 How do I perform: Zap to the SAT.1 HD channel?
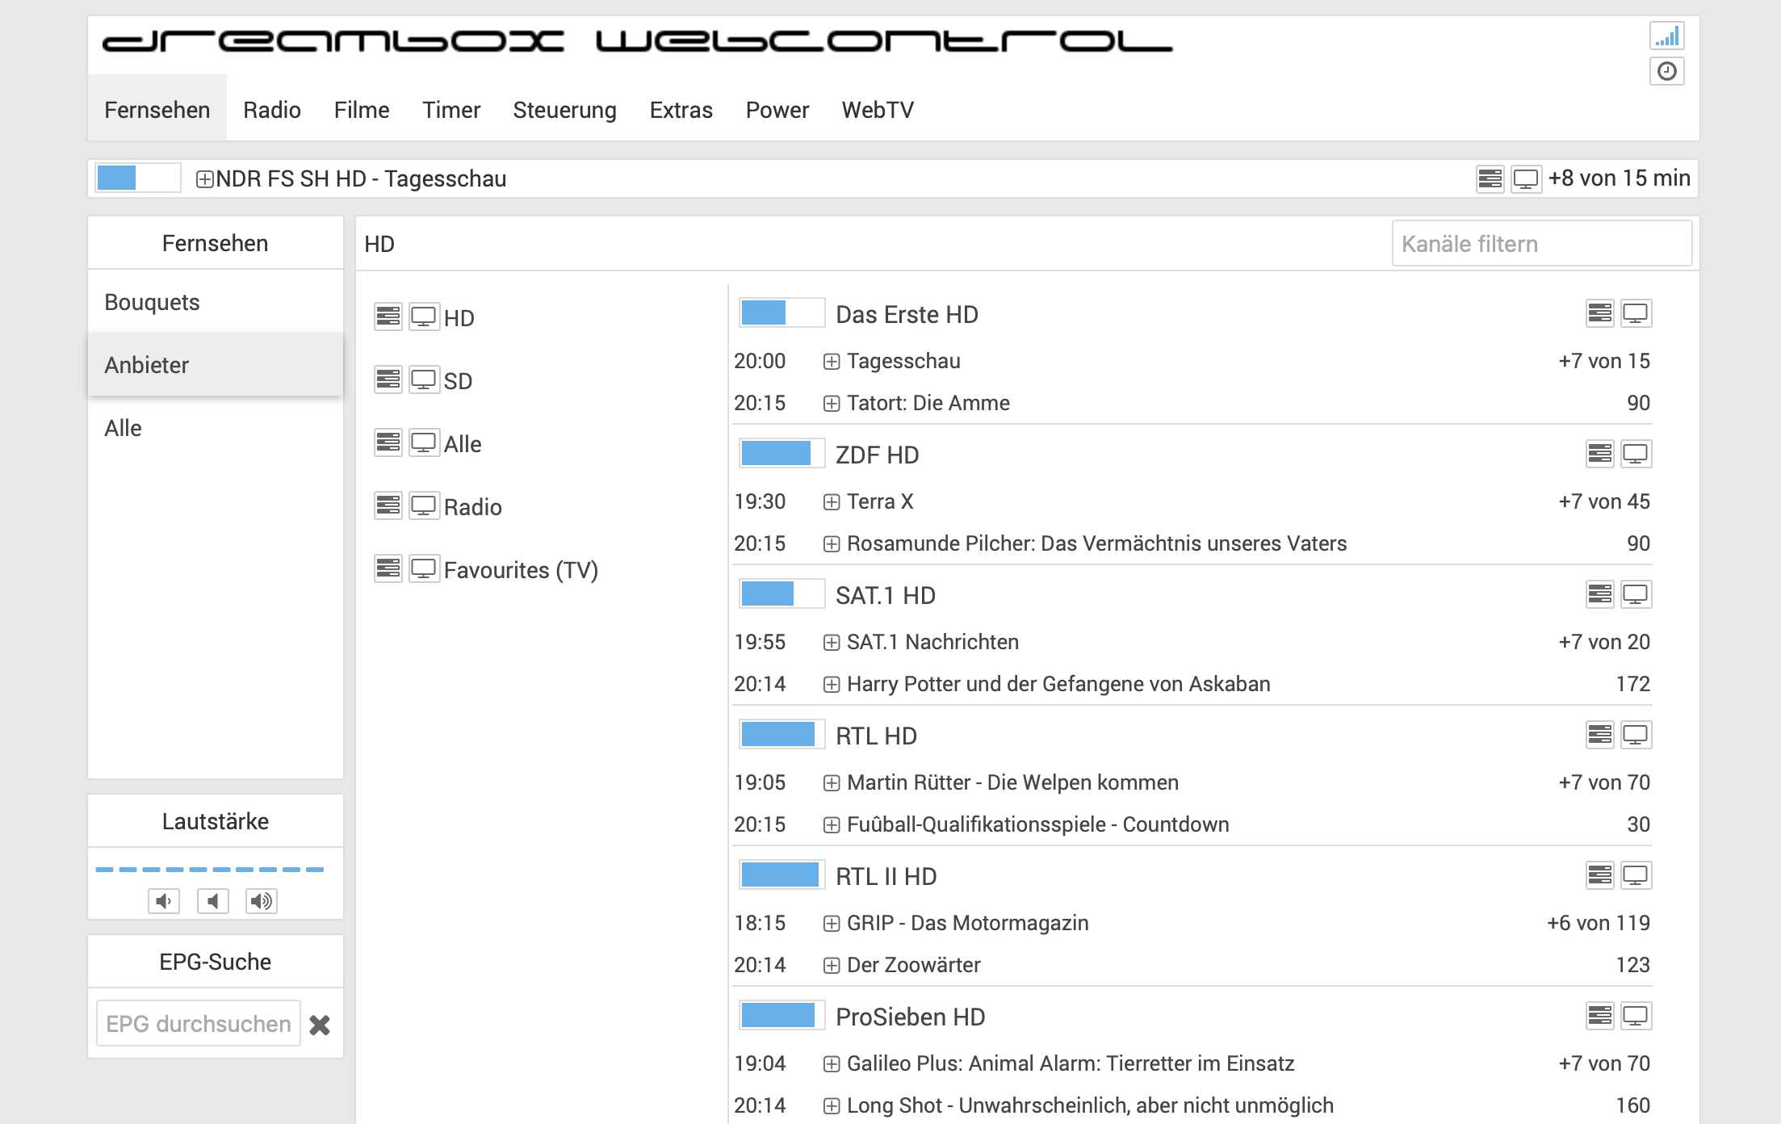885,595
